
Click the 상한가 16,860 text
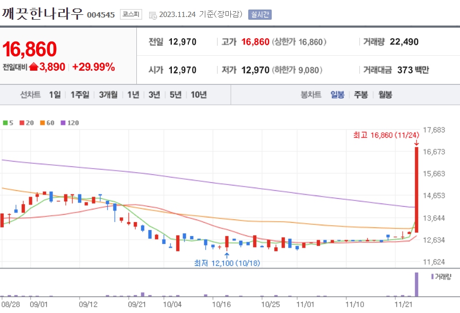coord(299,42)
